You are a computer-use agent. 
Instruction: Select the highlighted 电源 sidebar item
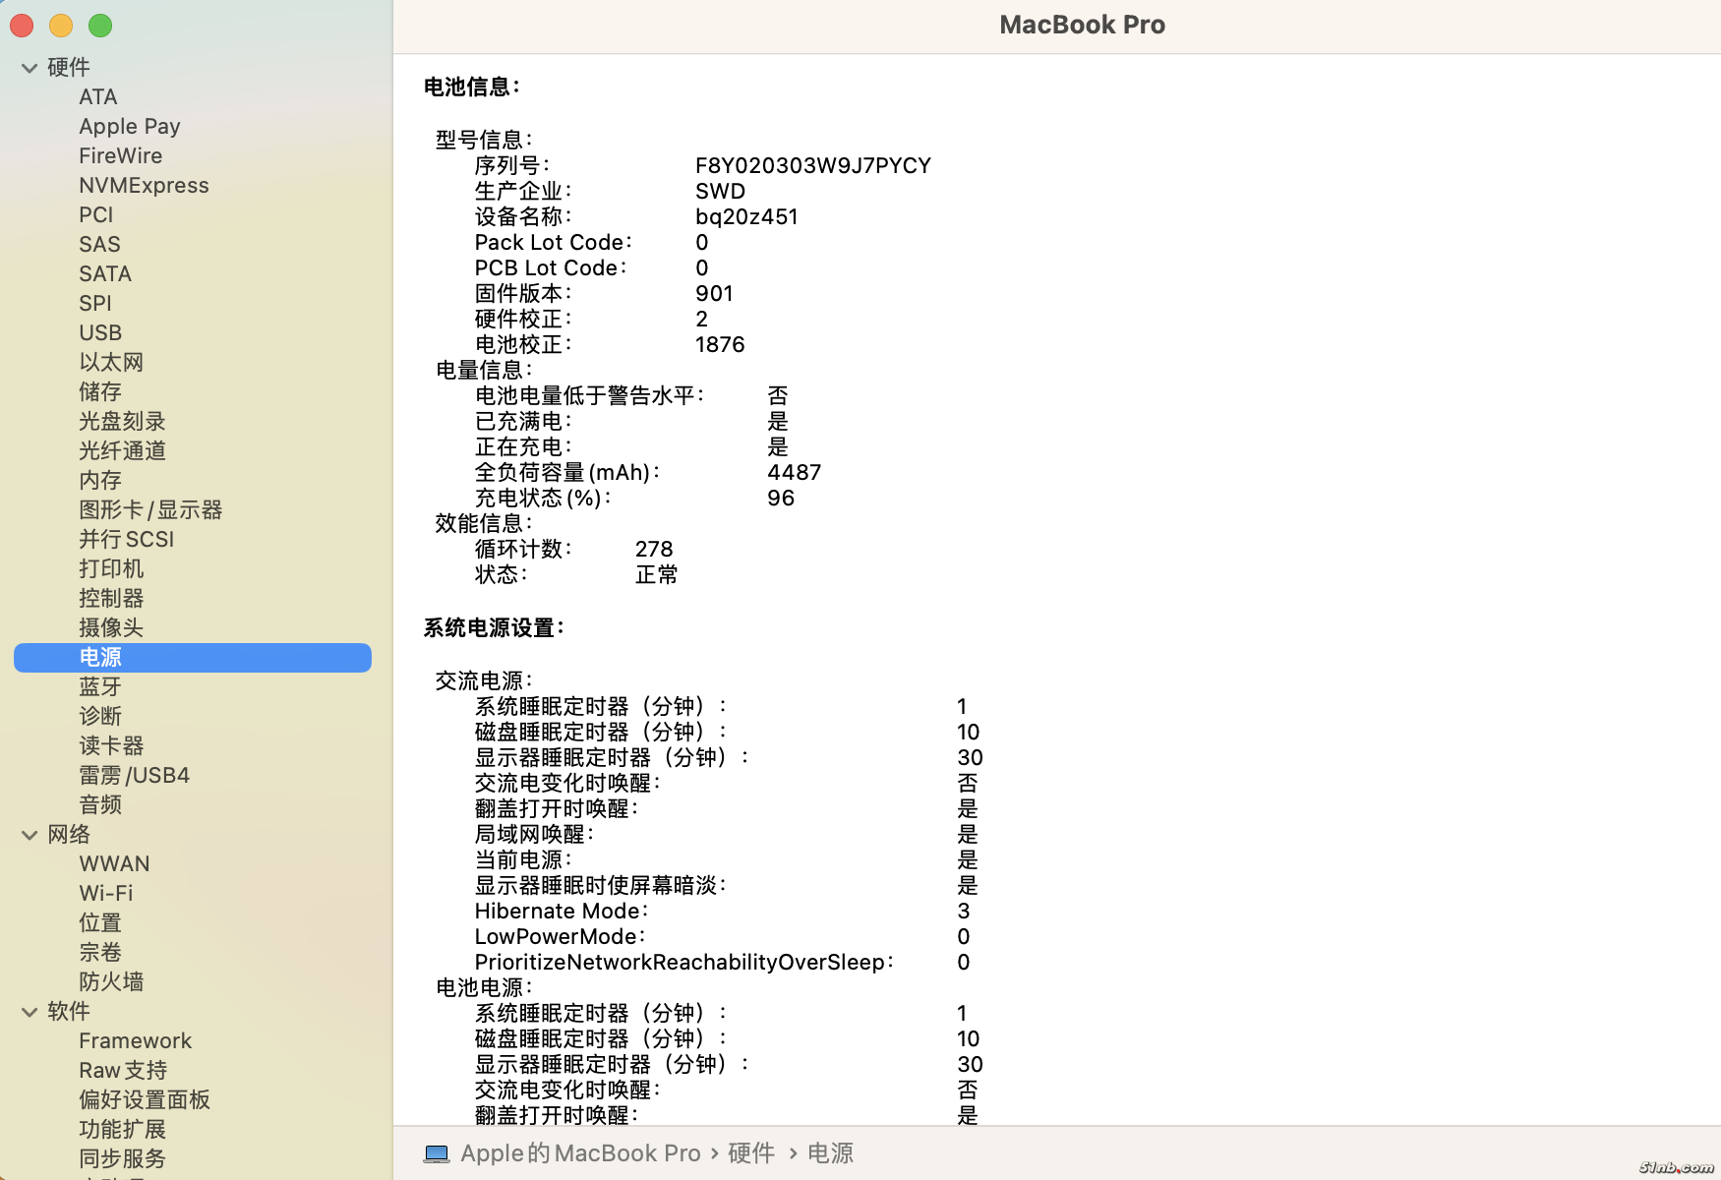[x=100, y=657]
